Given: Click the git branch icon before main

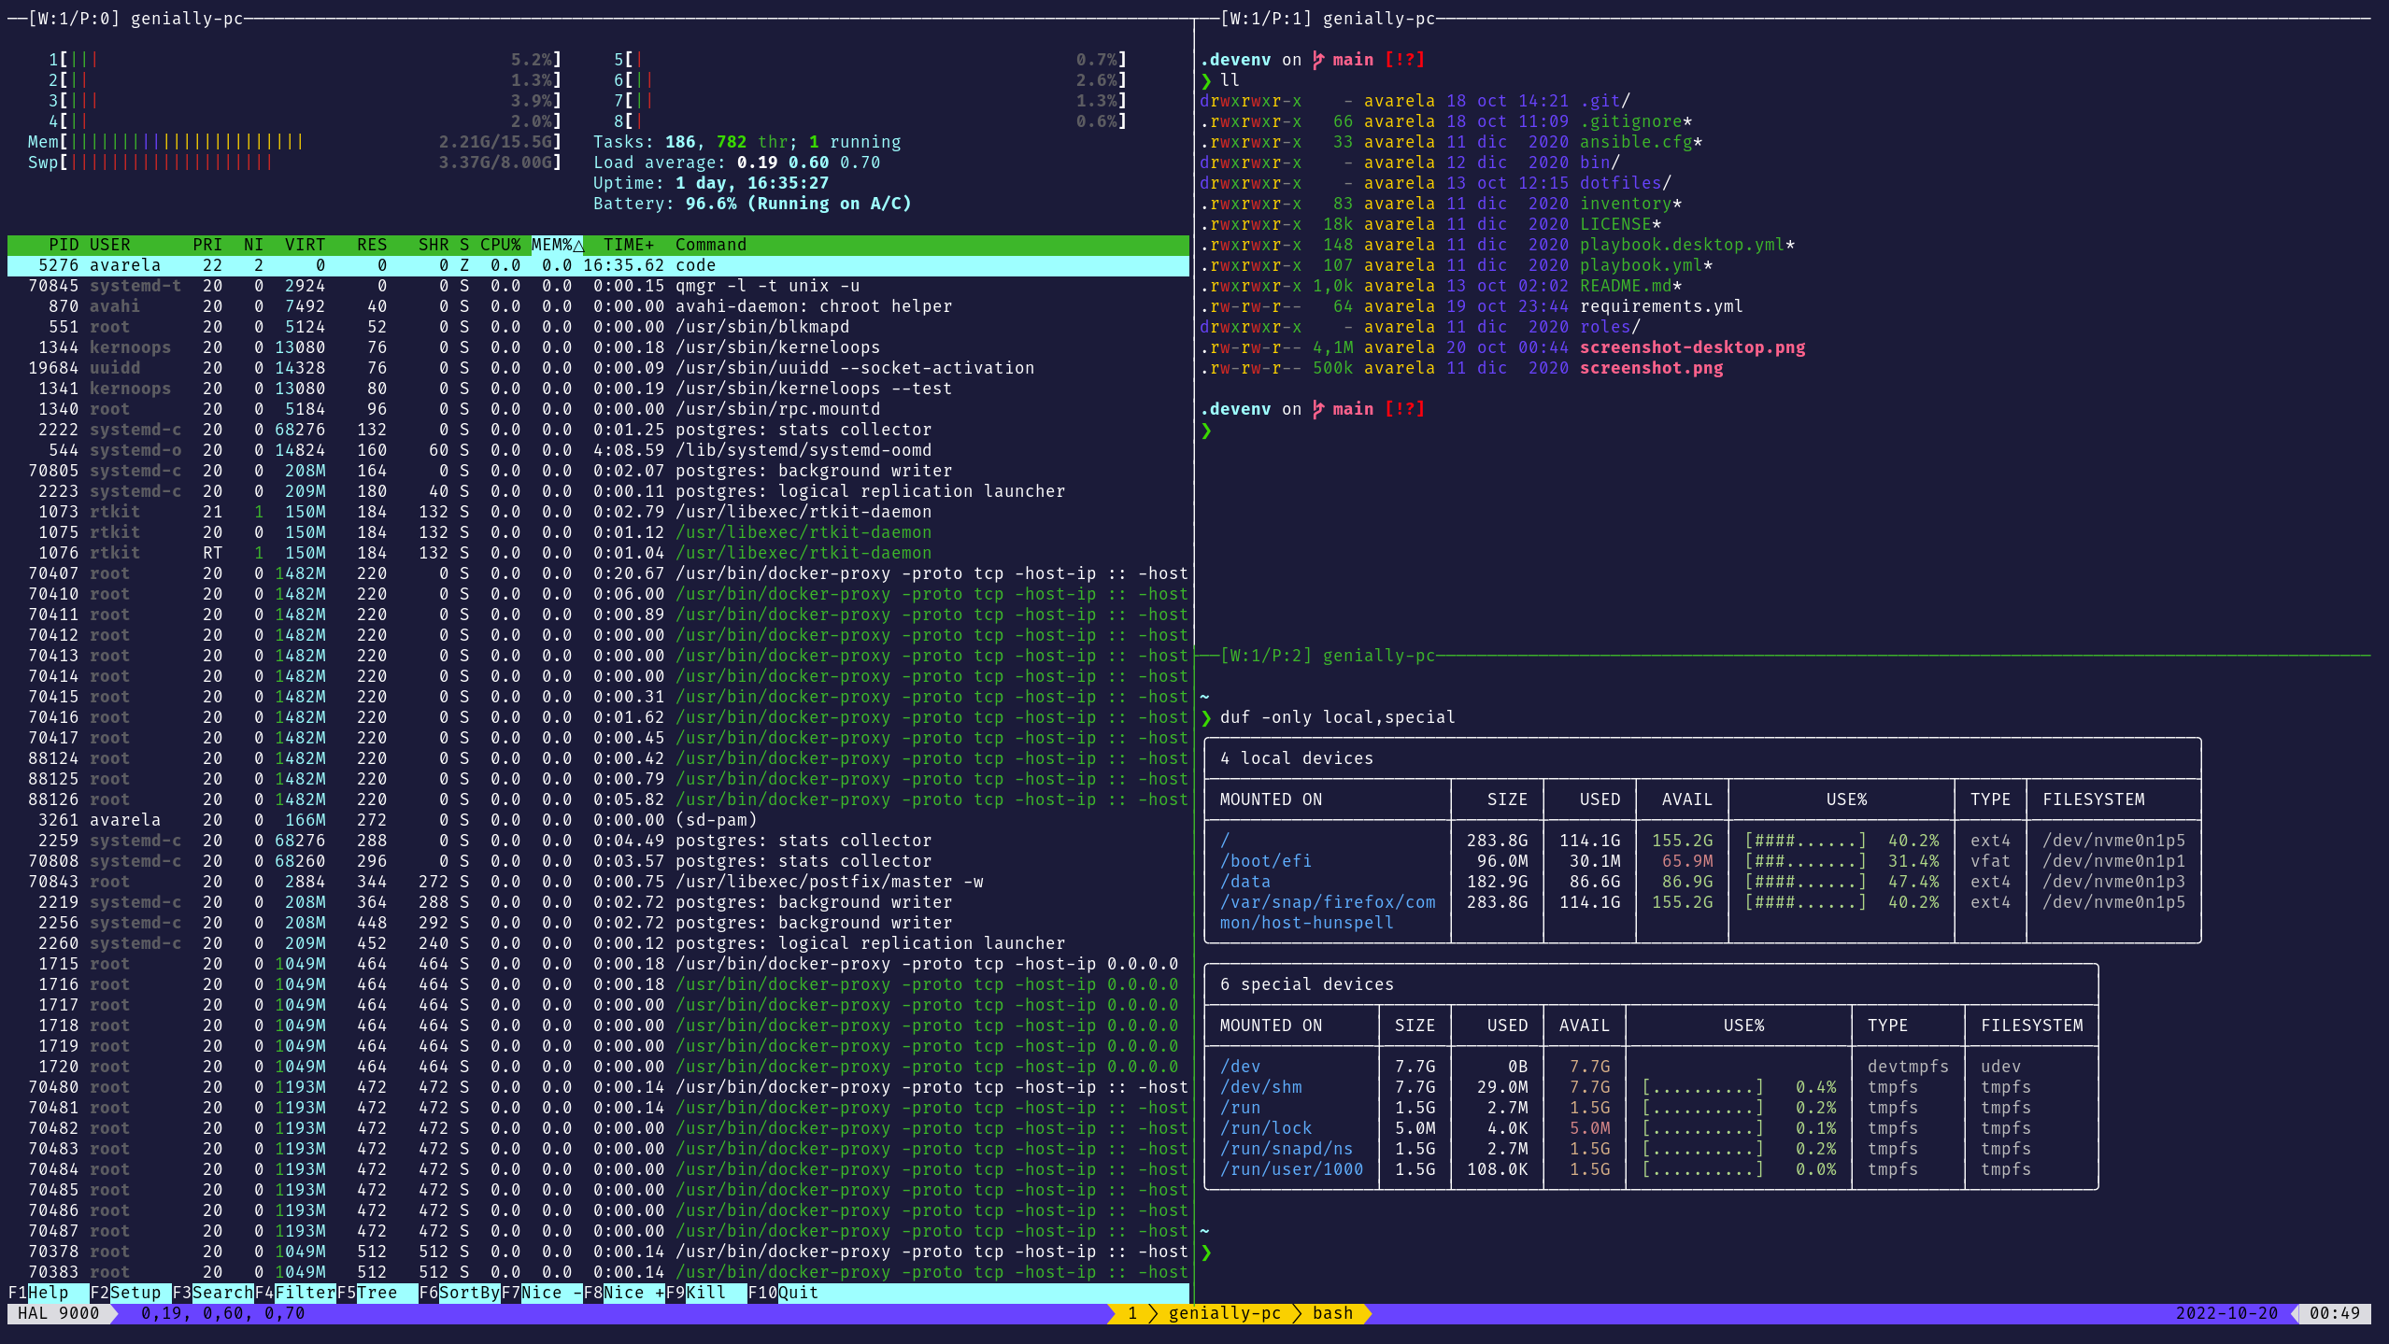Looking at the screenshot, I should point(1318,60).
